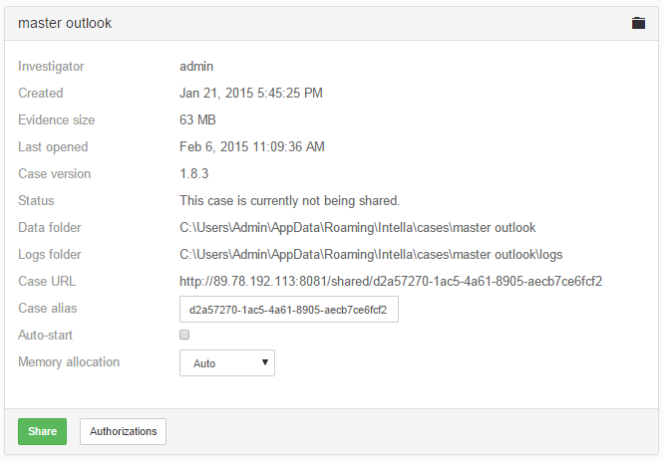Click the Data folder path value
Image resolution: width=663 pixels, height=460 pixels.
pos(357,228)
